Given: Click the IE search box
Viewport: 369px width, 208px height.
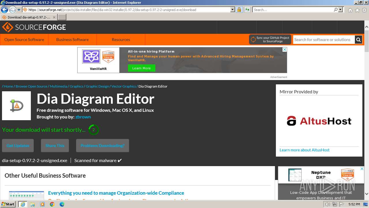Looking at the screenshot, I should pos(293,10).
